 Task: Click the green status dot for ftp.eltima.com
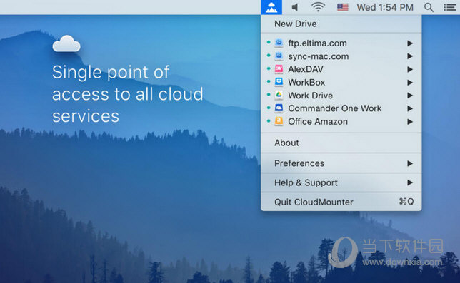269,43
